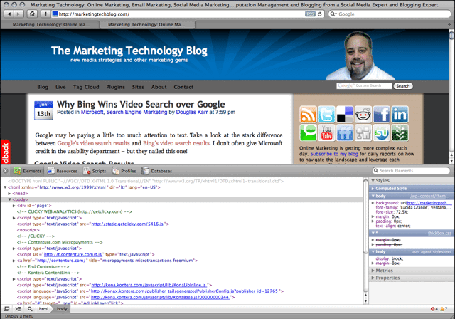
Task: Click the RSS badge in address bar
Action: (x=310, y=14)
